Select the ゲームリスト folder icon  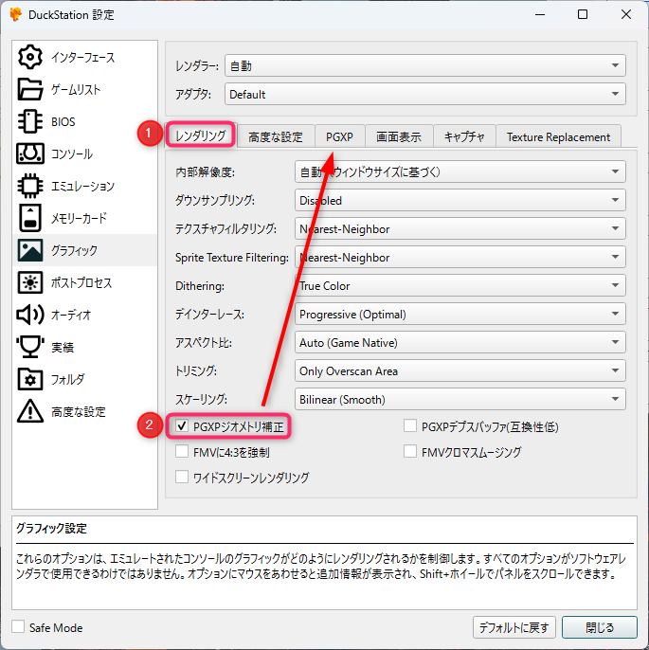(x=30, y=89)
